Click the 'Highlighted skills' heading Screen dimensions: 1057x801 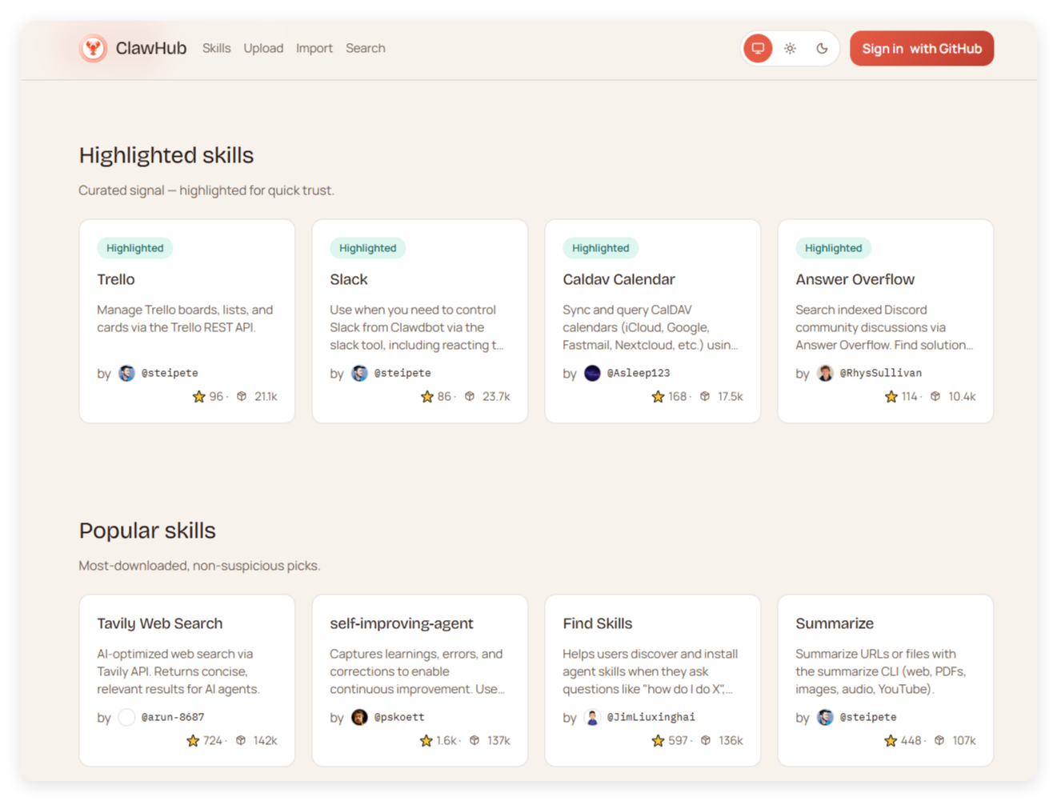[x=166, y=155]
